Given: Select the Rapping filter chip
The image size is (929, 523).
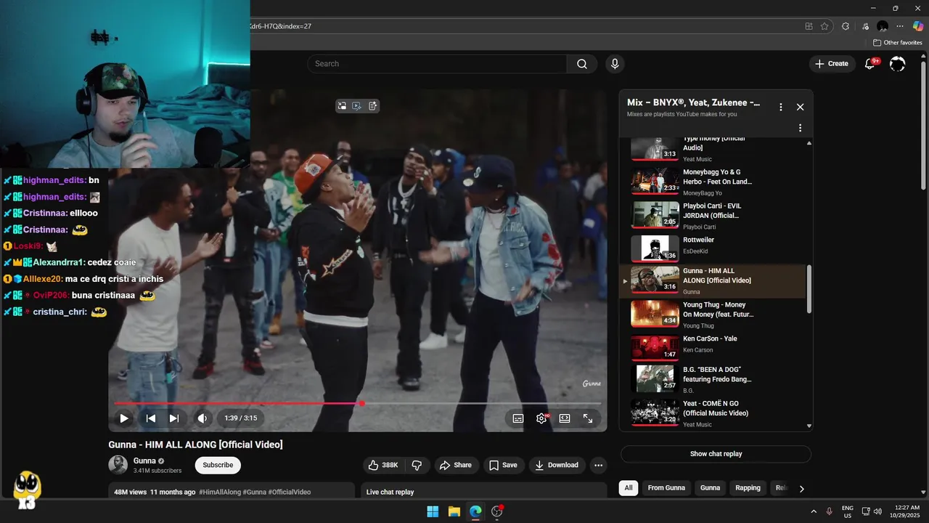Looking at the screenshot, I should [x=748, y=488].
